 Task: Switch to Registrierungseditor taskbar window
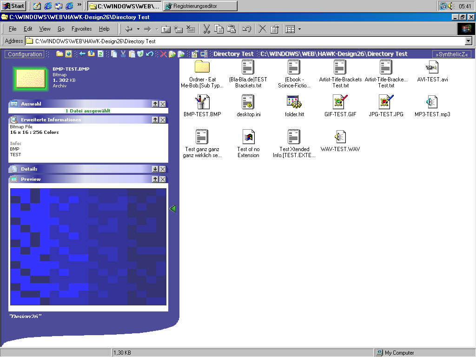click(x=200, y=6)
